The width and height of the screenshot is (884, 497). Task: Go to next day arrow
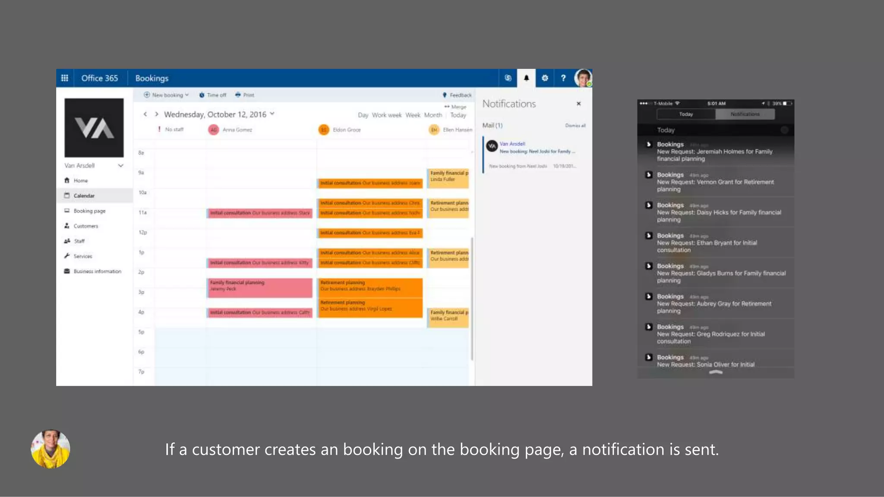pos(157,114)
